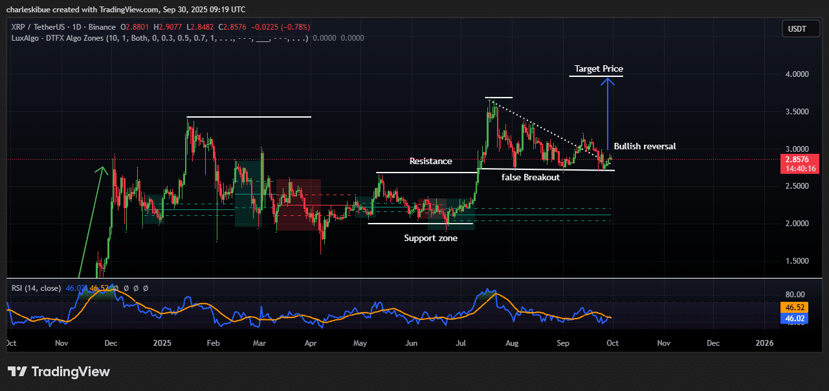
Task: Select the Support zone text label
Action: click(430, 238)
